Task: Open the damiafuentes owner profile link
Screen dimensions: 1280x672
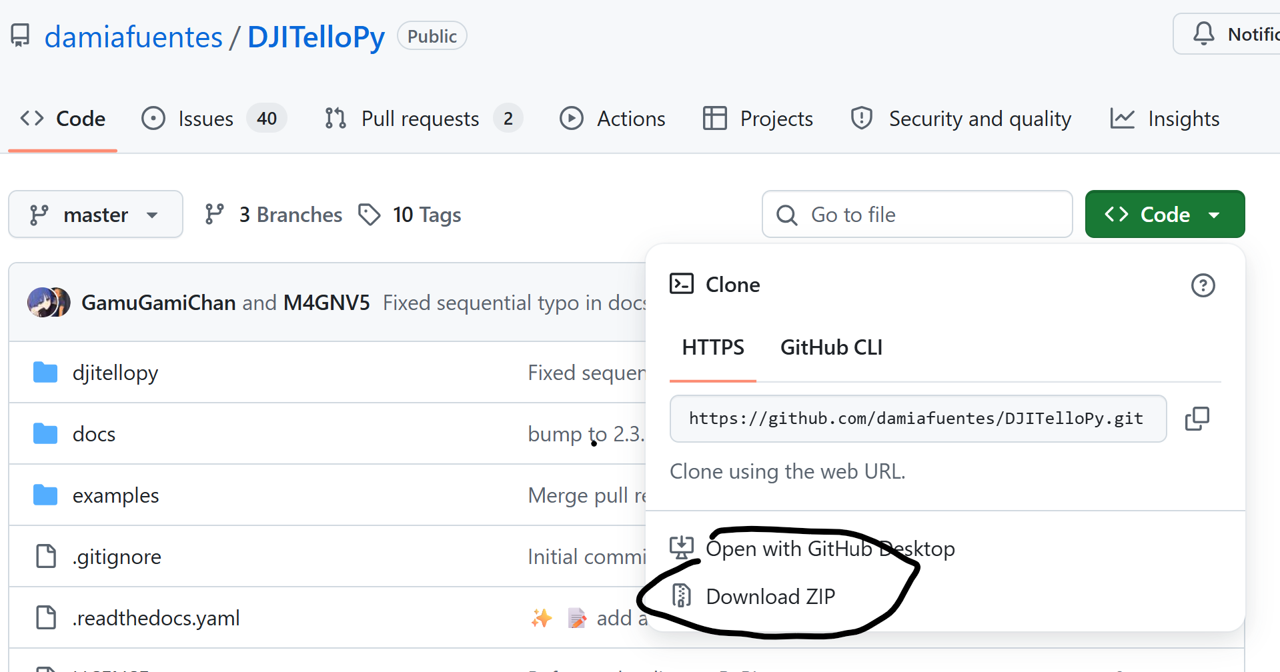Action: coord(133,37)
